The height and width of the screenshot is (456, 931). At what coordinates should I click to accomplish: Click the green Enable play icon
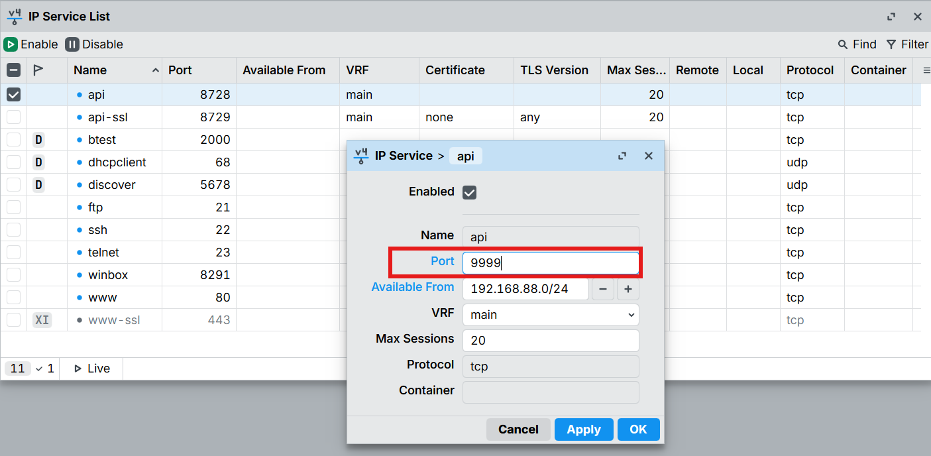(11, 44)
